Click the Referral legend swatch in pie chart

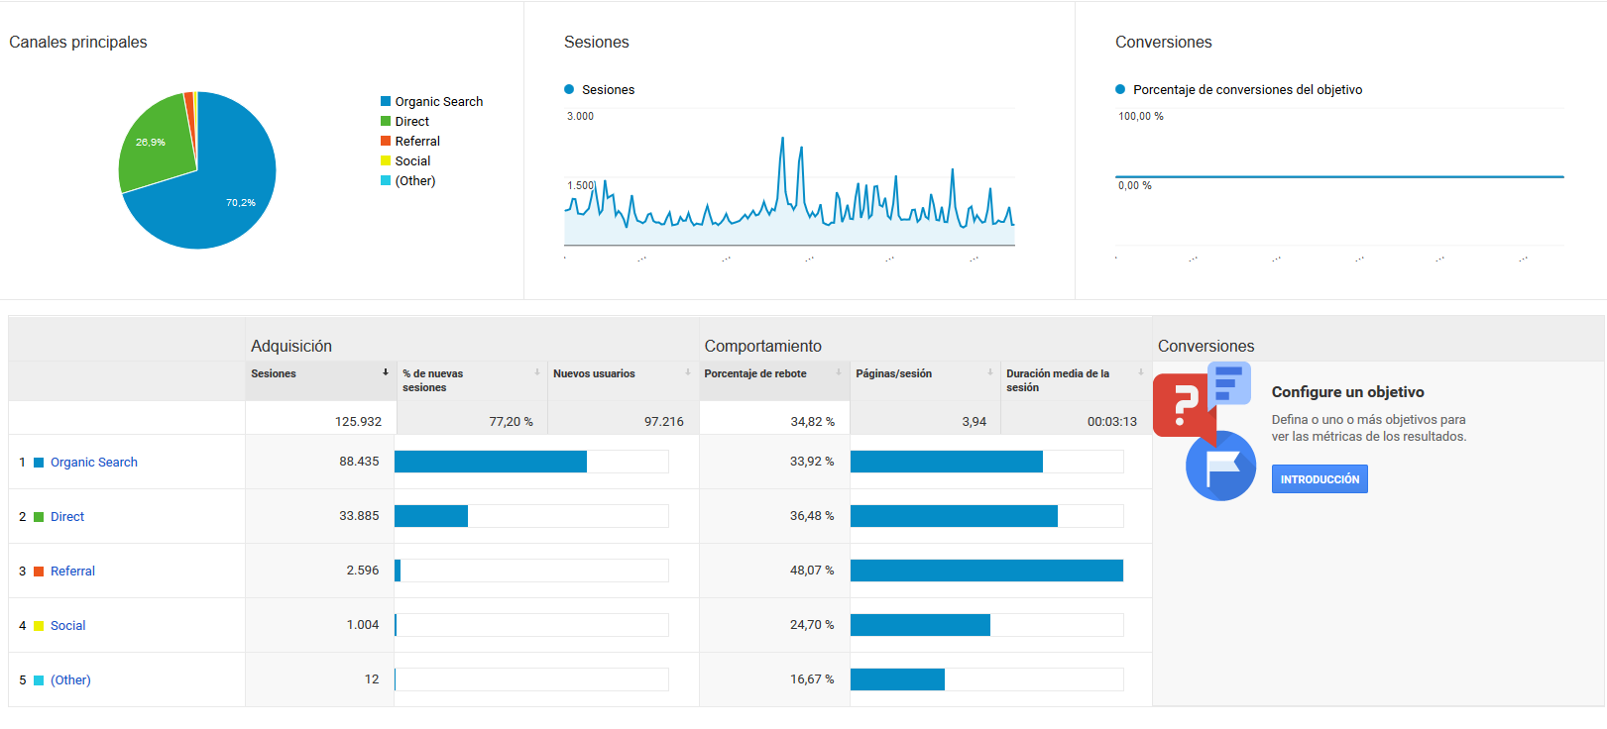[x=386, y=141]
